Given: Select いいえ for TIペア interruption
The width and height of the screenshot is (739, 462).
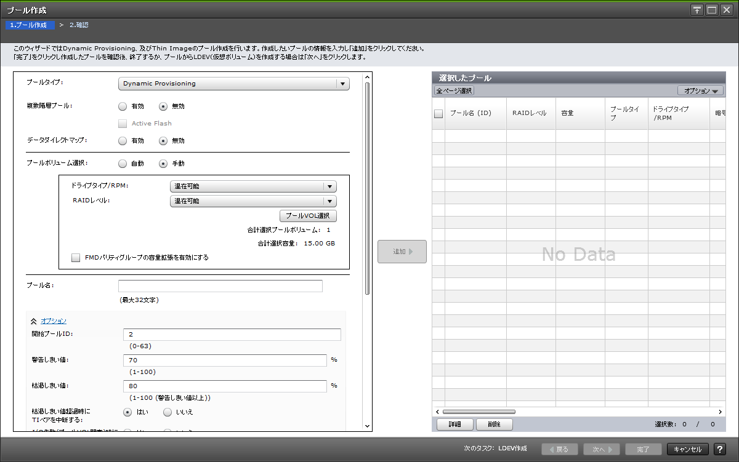Looking at the screenshot, I should pos(167,412).
